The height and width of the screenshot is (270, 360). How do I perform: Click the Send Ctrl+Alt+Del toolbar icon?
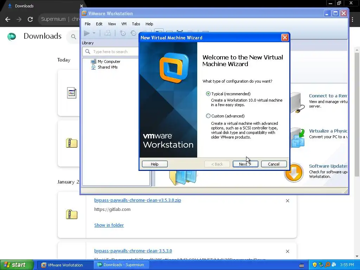point(108,33)
